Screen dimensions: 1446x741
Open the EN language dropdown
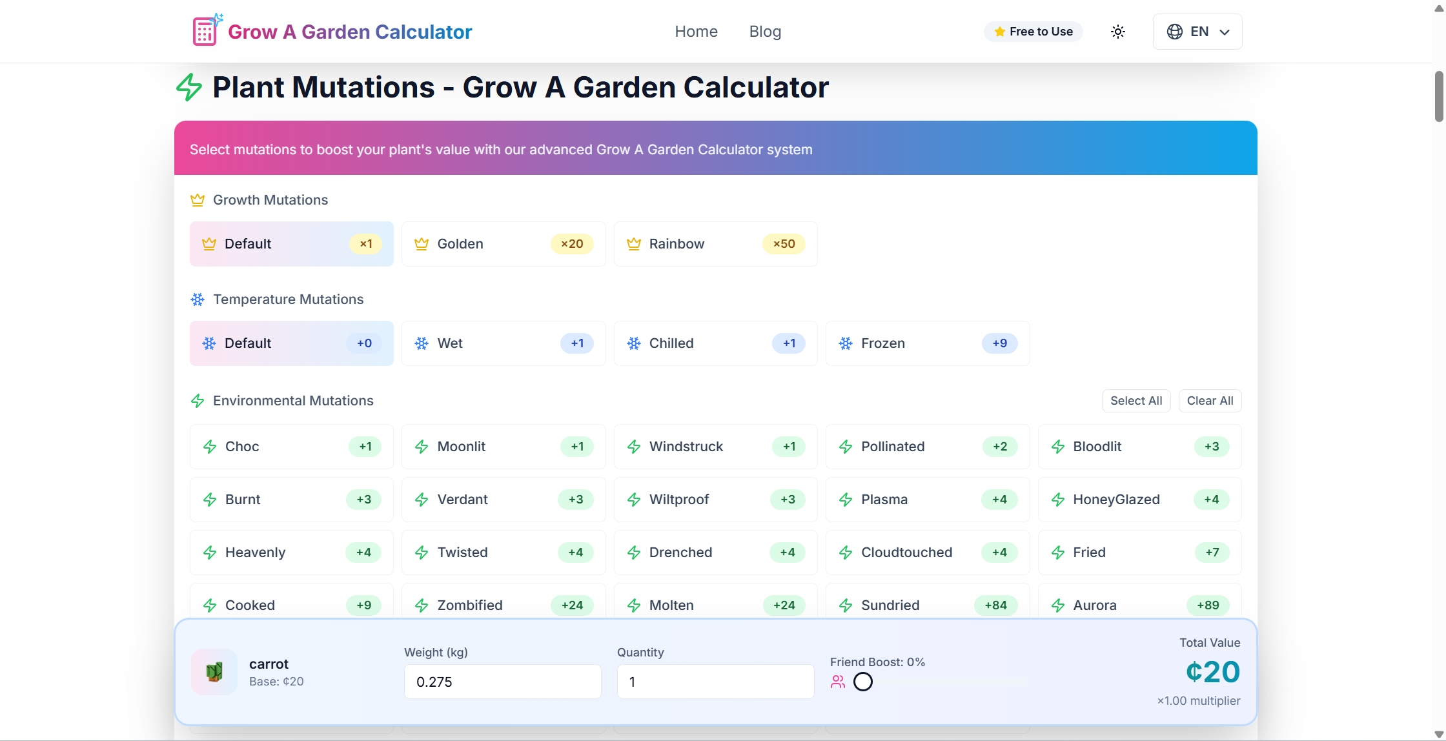coord(1197,32)
